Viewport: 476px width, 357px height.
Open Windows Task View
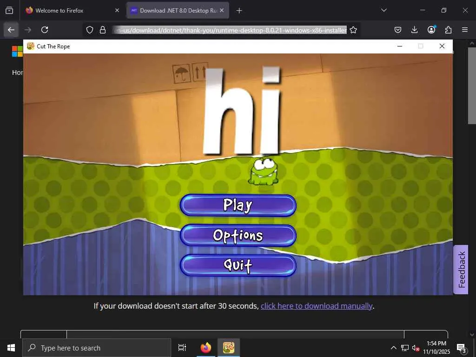point(182,348)
